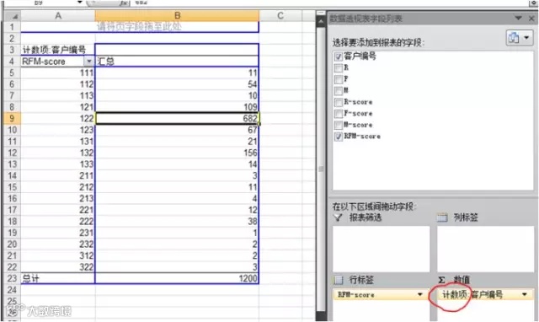Click the 计数项:客户编号 cell in row 3
The image size is (539, 322).
pyautogui.click(x=58, y=50)
